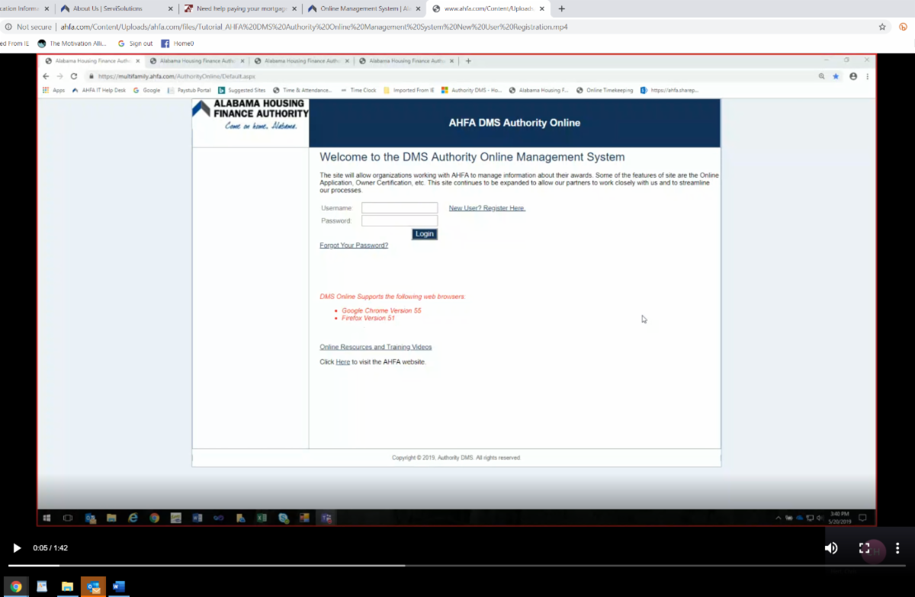The height and width of the screenshot is (597, 915).
Task: Click the Username field in the video
Action: 400,208
